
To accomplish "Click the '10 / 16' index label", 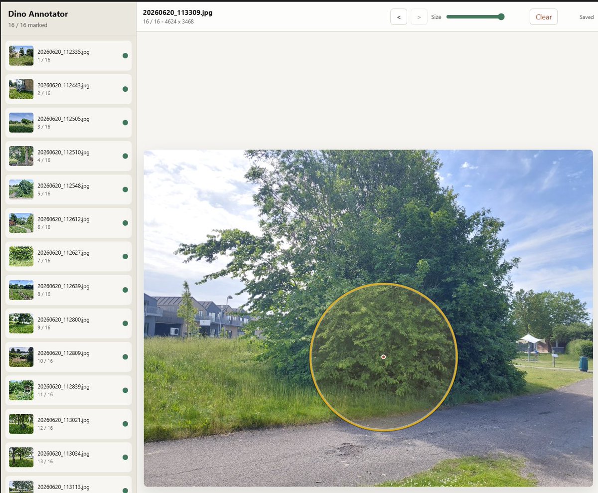I will coord(45,360).
